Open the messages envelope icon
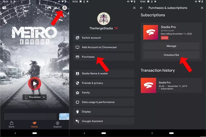Image resolution: width=206 pixels, height=137 pixels. (4, 8)
